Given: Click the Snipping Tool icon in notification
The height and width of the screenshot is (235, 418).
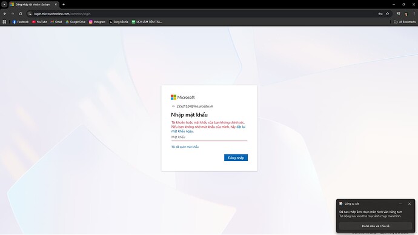Looking at the screenshot, I should coord(341,204).
